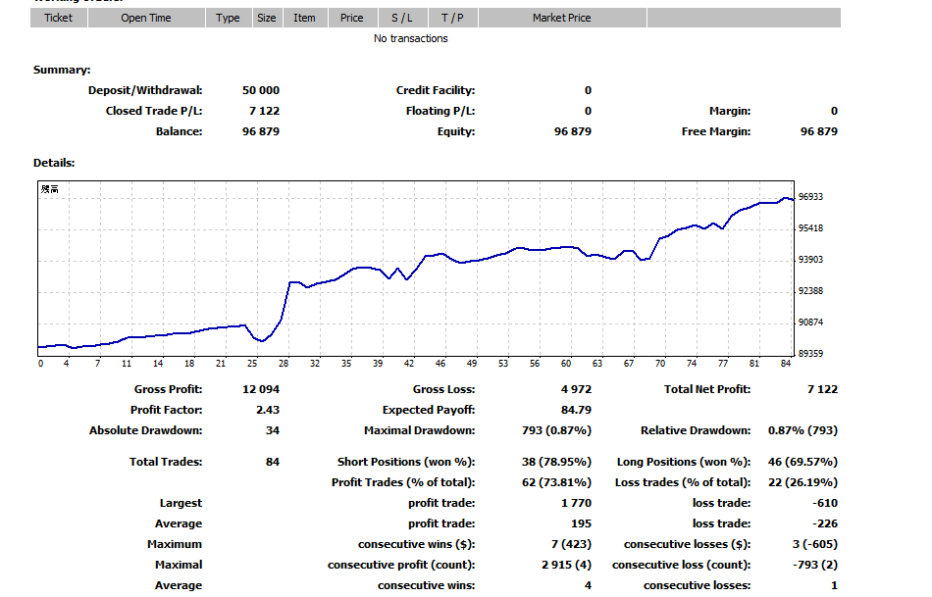Click the Maximal Drawdown value 793 (0.87%)

click(555, 430)
